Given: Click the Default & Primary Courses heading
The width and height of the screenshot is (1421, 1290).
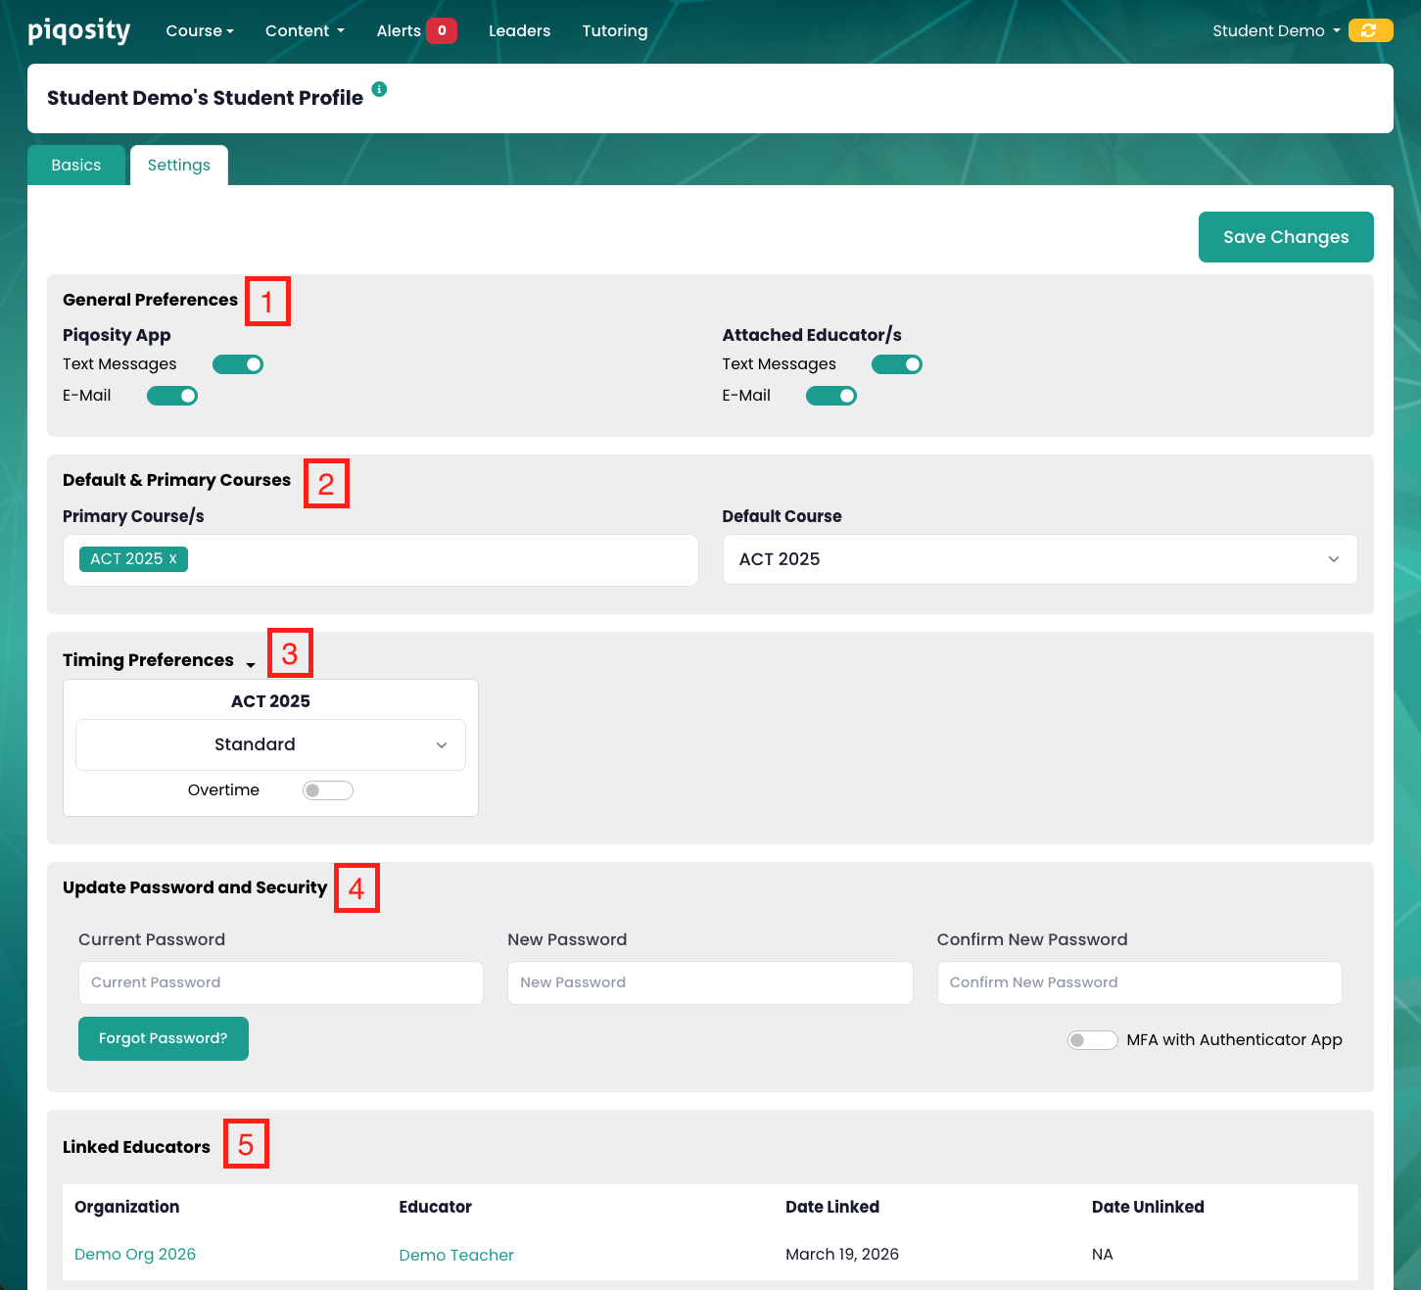Looking at the screenshot, I should [177, 480].
